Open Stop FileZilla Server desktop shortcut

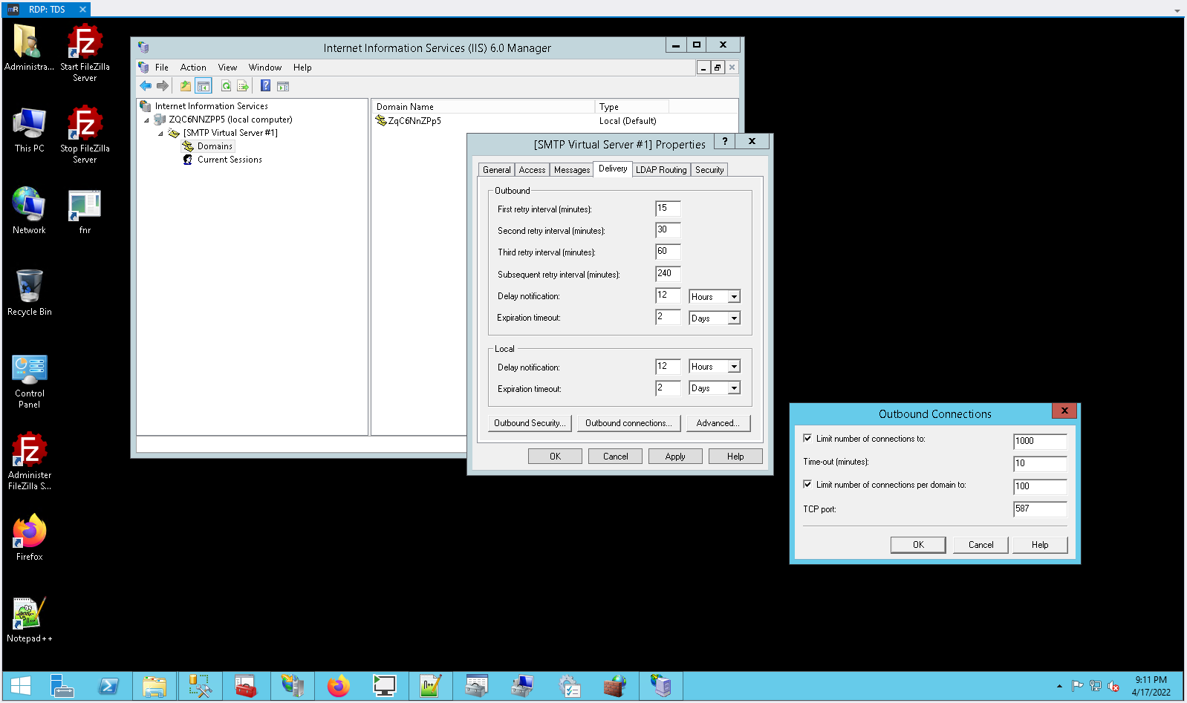tap(85, 134)
